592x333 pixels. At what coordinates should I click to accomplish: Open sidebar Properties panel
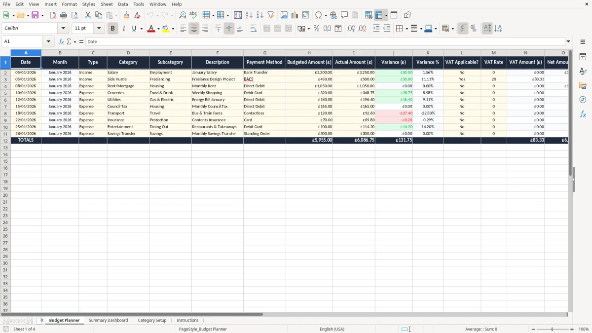(583, 57)
